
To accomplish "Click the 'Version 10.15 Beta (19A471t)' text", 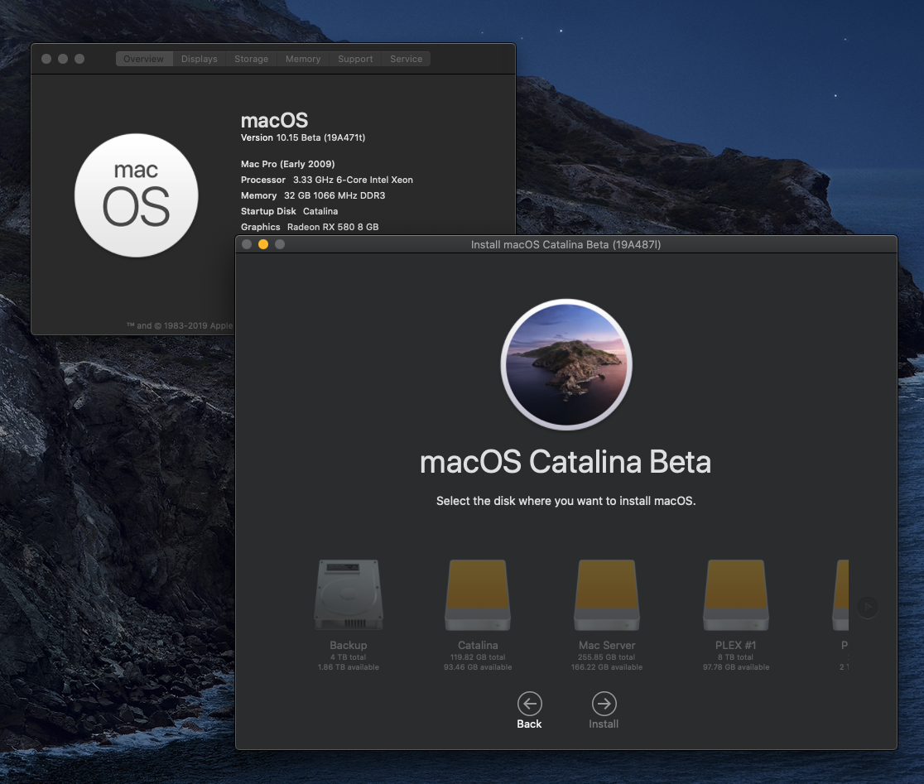I will (303, 137).
